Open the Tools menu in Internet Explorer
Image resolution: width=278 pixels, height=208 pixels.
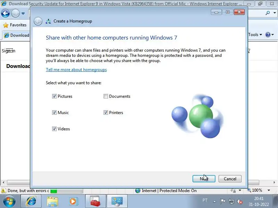(x=255, y=35)
